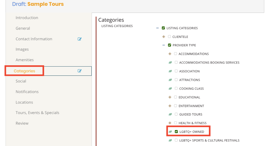The height and width of the screenshot is (146, 270).
Task: Click leaf icon beside Guided Tours
Action: pos(170,114)
